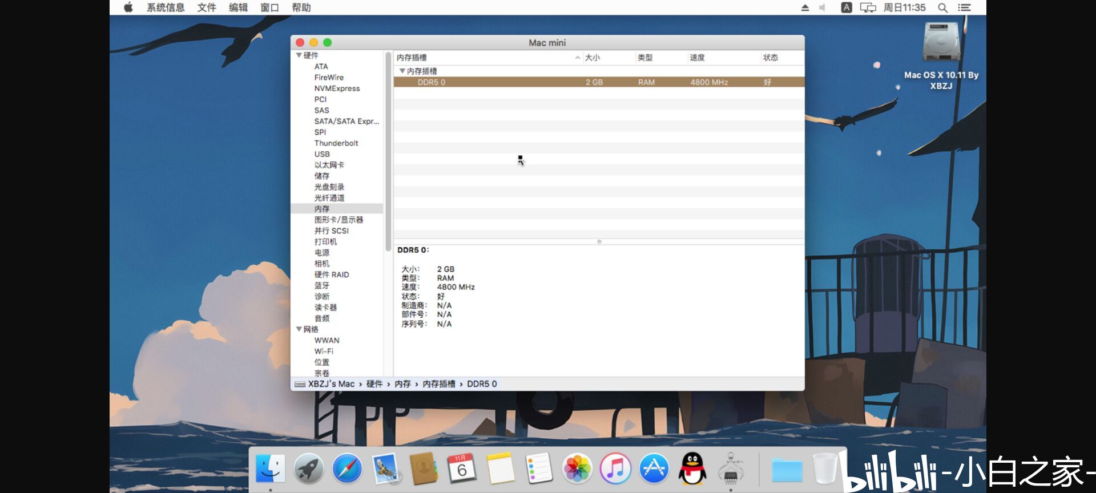1096x493 pixels.
Task: Select 以太网卡 in sidebar
Action: [329, 165]
